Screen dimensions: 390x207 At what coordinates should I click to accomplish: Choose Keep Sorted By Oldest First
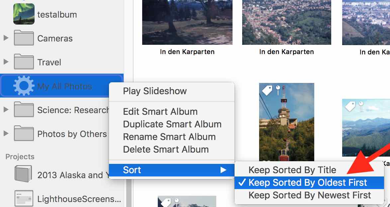click(x=308, y=182)
